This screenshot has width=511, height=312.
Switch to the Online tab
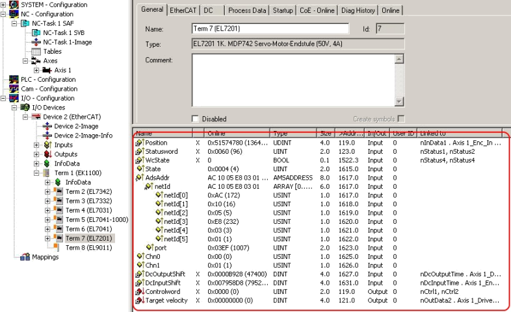pos(391,10)
